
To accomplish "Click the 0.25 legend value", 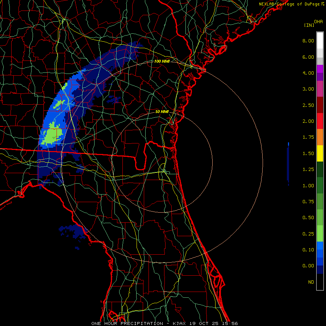I will point(308,234).
